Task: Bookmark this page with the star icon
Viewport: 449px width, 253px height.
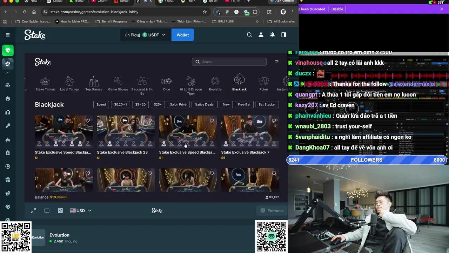Action: click(x=205, y=12)
